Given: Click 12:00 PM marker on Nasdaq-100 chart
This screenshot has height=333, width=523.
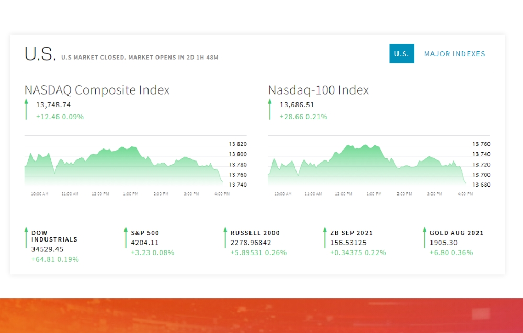Looking at the screenshot, I should [x=344, y=193].
